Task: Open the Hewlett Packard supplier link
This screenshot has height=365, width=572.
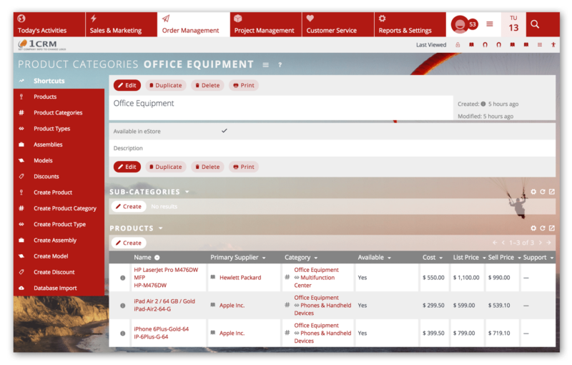Action: click(240, 278)
